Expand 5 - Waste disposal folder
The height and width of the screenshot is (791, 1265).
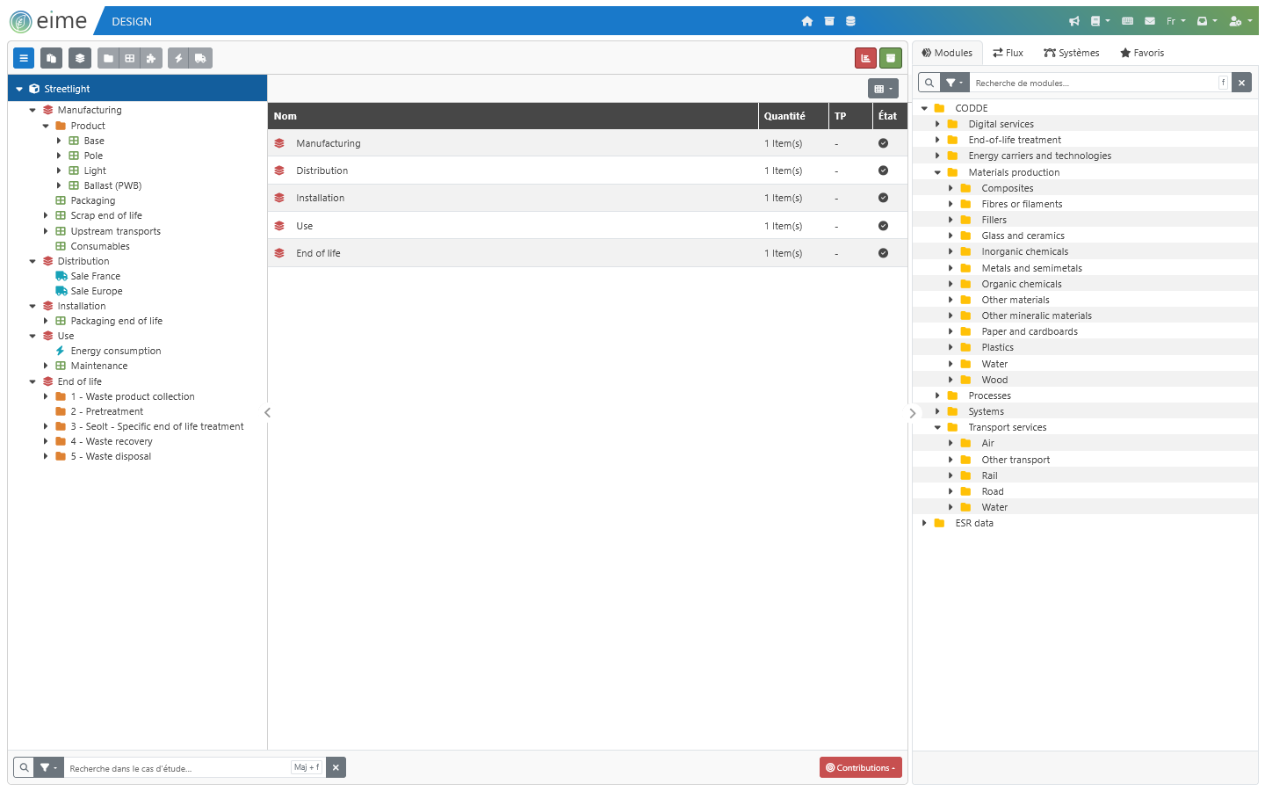coord(46,456)
